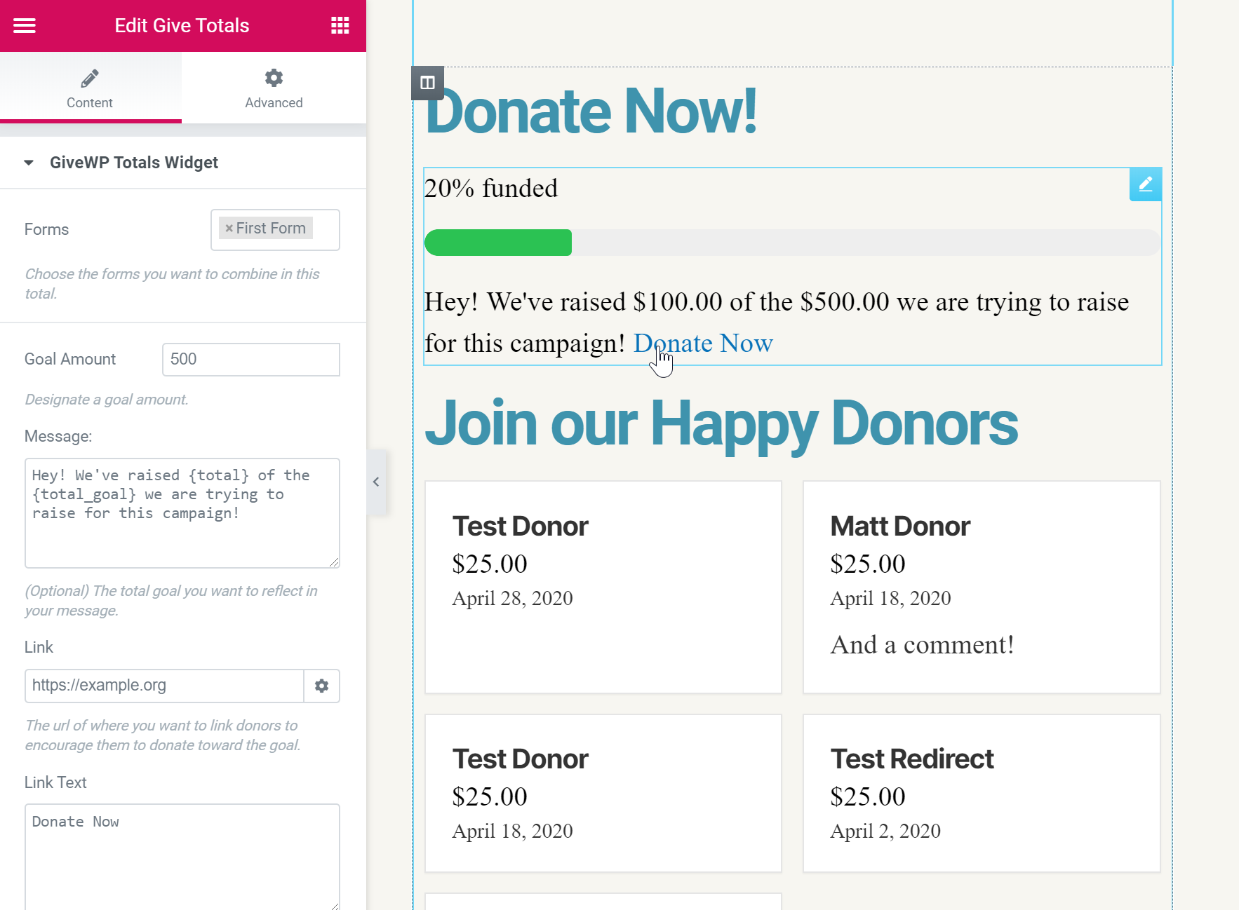The image size is (1239, 910).
Task: Focus the Link URL field
Action: pos(164,686)
